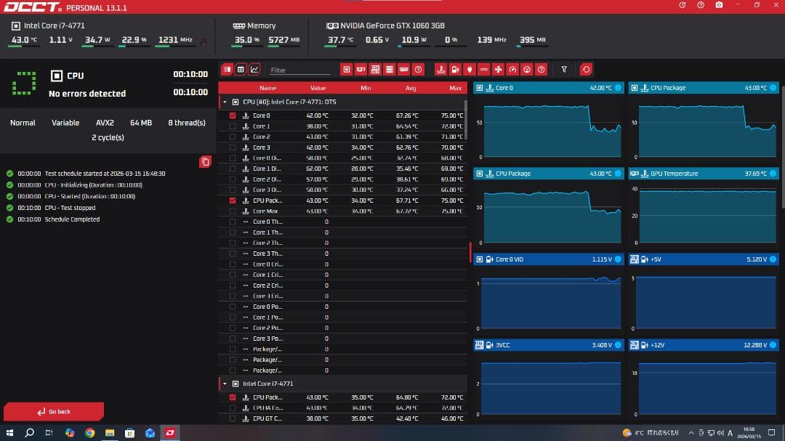The image size is (785, 441).
Task: Filter sensors by GPU hardware icon
Action: (361, 70)
